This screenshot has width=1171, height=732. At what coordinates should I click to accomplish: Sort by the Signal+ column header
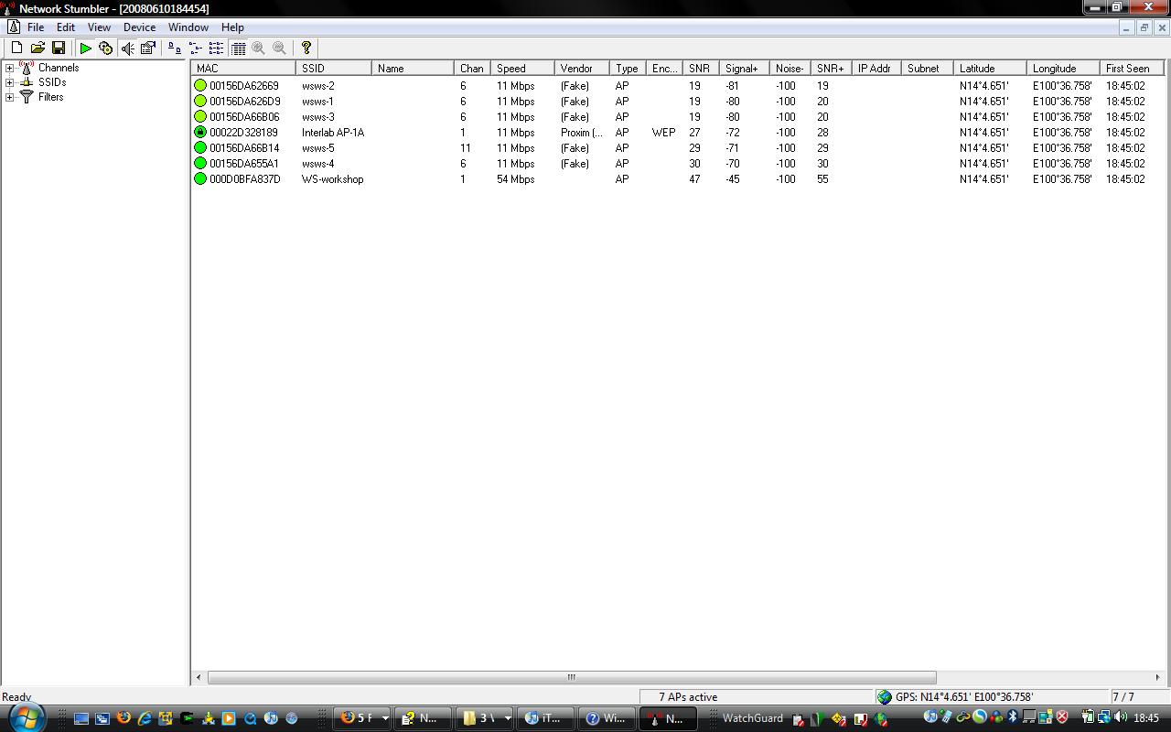point(742,69)
